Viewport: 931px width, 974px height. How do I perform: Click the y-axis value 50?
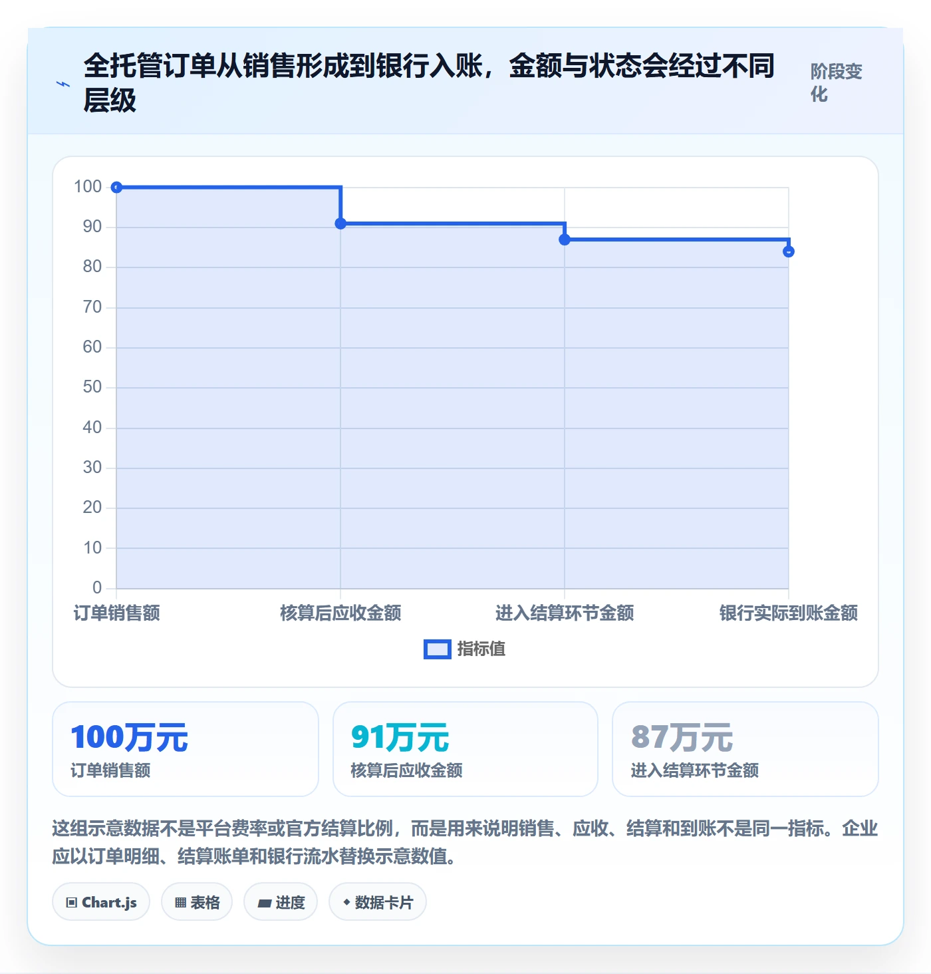[x=92, y=387]
